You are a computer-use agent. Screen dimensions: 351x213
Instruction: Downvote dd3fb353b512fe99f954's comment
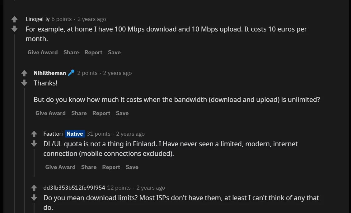(34, 197)
